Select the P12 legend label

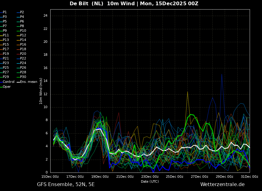tap(21, 35)
